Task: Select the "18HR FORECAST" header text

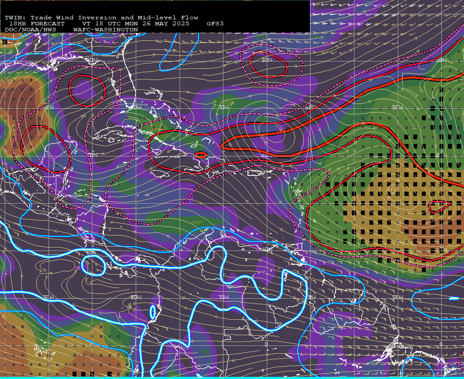Action: [x=37, y=24]
